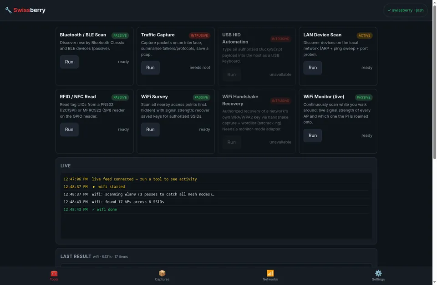Click PASSIVE badge on RFID / NFC Read
Screen dimensions: 437x285
tap(120, 97)
